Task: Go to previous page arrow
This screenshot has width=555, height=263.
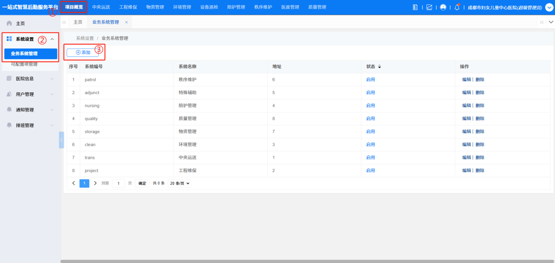Action: pyautogui.click(x=74, y=183)
